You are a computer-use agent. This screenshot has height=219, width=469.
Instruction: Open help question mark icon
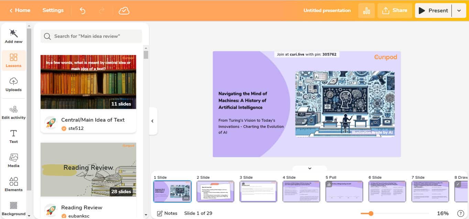tap(460, 213)
